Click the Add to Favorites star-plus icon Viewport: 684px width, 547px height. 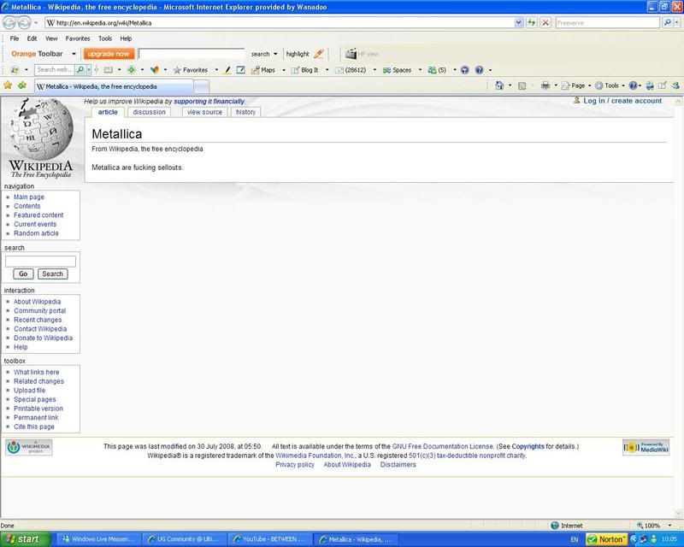pos(22,85)
